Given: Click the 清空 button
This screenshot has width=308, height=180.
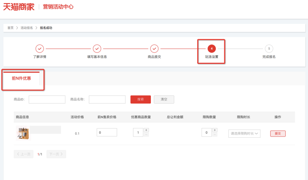Looking at the screenshot, I should coord(164,100).
